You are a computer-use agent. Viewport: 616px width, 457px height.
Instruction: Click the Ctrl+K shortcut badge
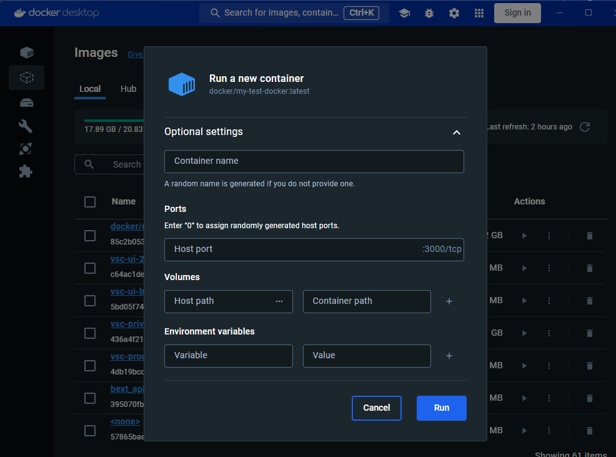click(x=362, y=13)
